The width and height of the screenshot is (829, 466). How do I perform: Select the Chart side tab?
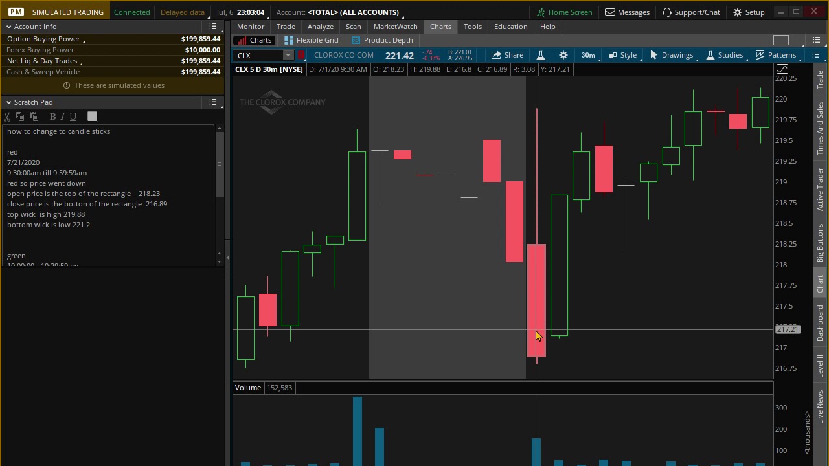coord(820,283)
